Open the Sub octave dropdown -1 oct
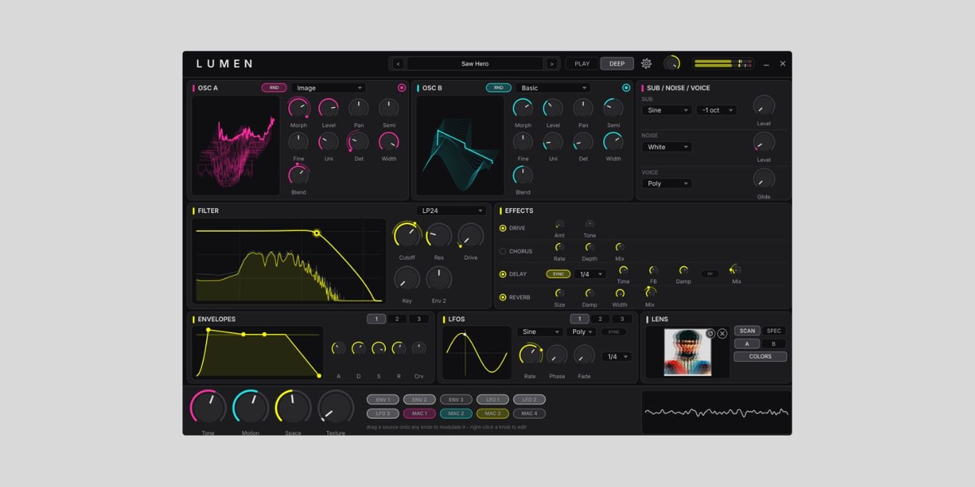The image size is (975, 487). (717, 110)
